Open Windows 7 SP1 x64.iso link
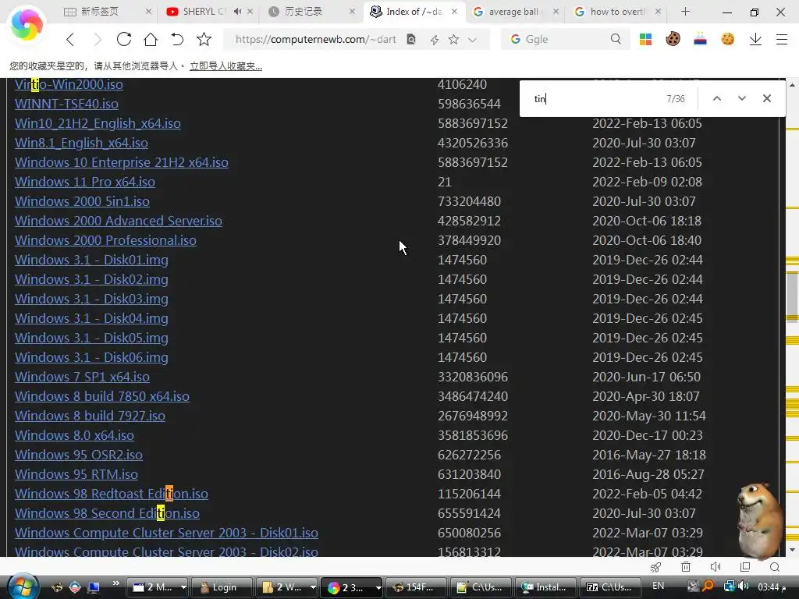799x599 pixels. pos(82,377)
